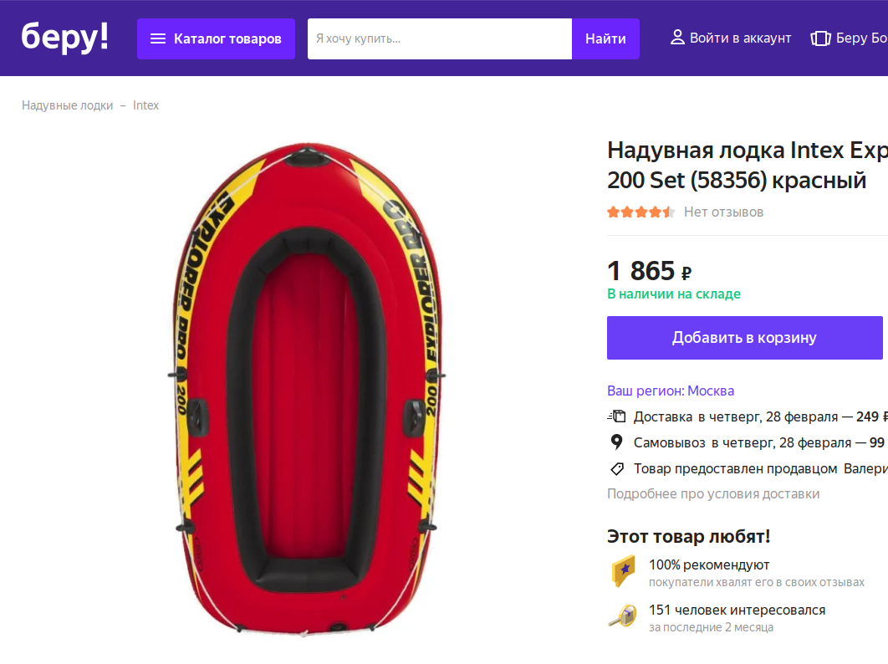This screenshot has width=888, height=664.
Task: Click the seller tag icon
Action: 616,468
